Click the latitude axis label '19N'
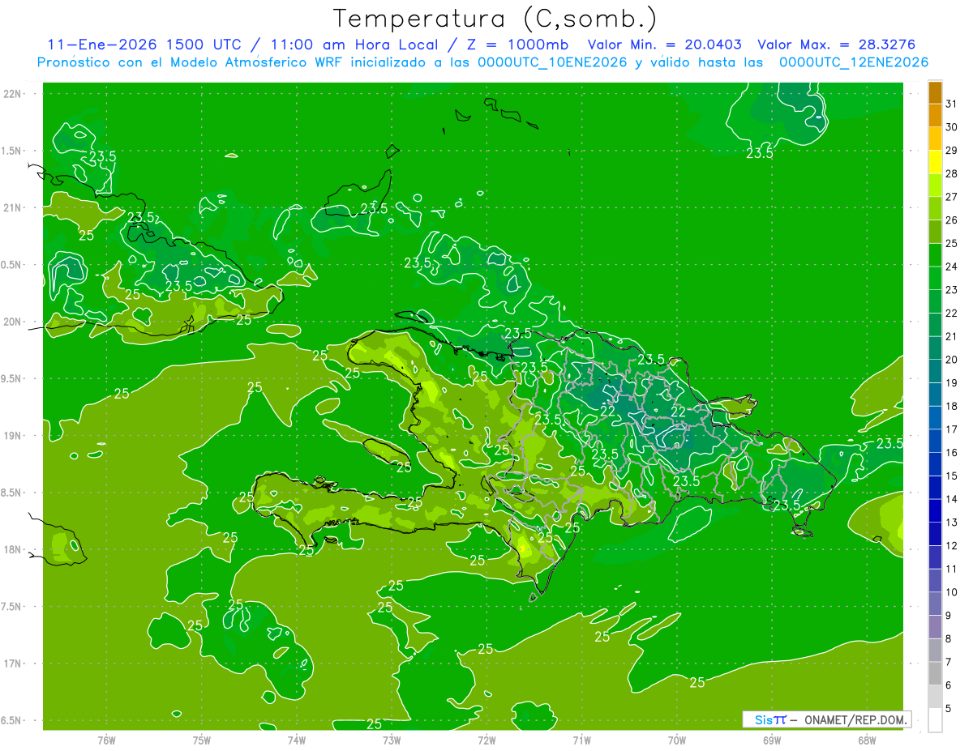 point(12,436)
